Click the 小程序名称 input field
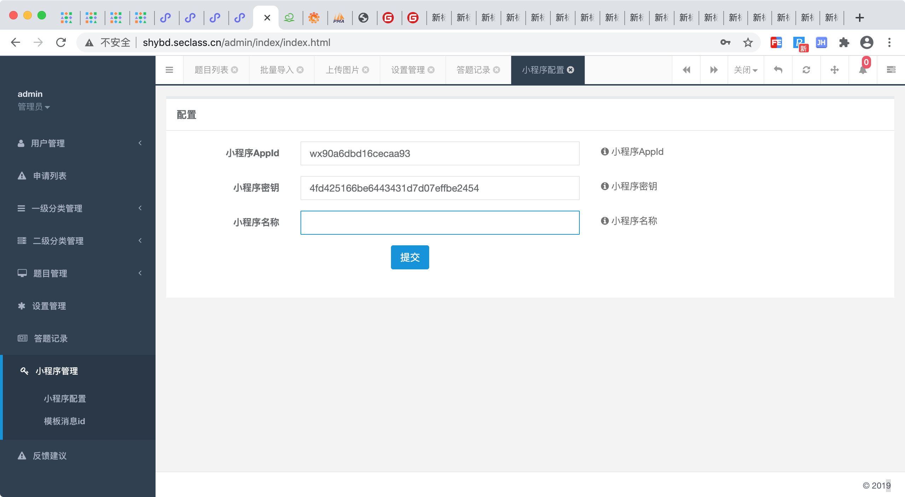 (440, 223)
